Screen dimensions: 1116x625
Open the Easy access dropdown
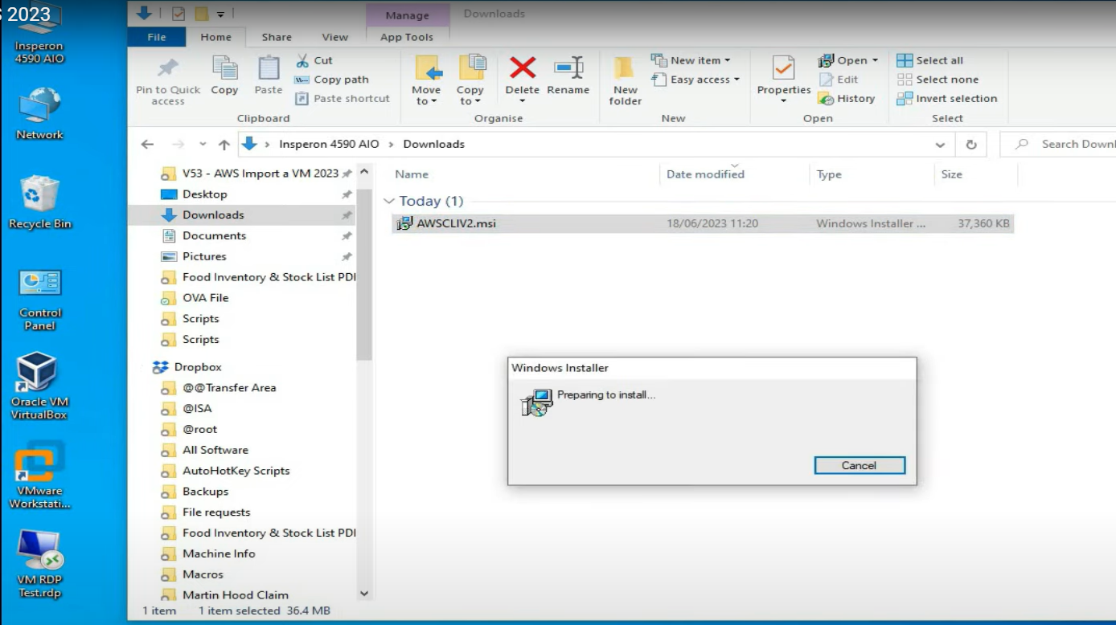(695, 80)
